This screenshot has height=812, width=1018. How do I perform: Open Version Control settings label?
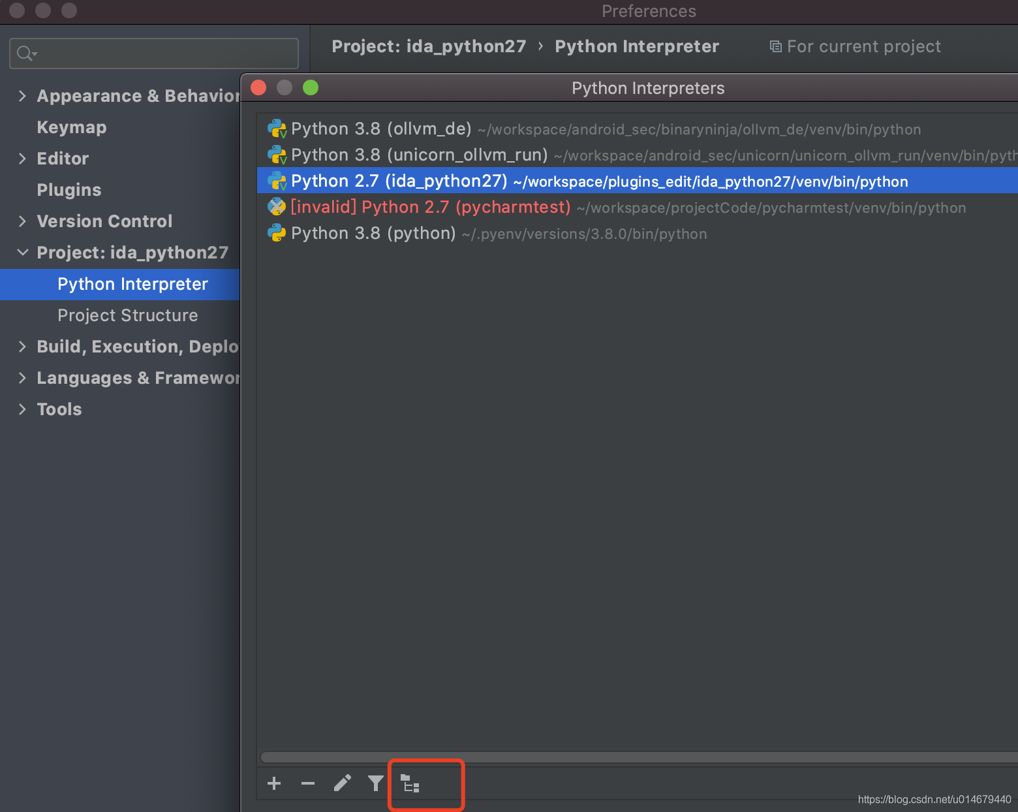click(x=104, y=221)
